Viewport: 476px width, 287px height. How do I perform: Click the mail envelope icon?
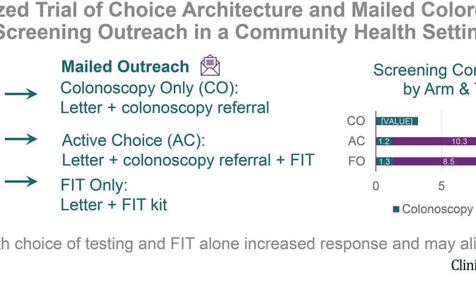click(210, 65)
